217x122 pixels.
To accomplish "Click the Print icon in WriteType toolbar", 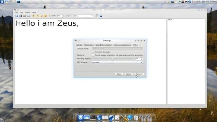I will pos(28,16).
